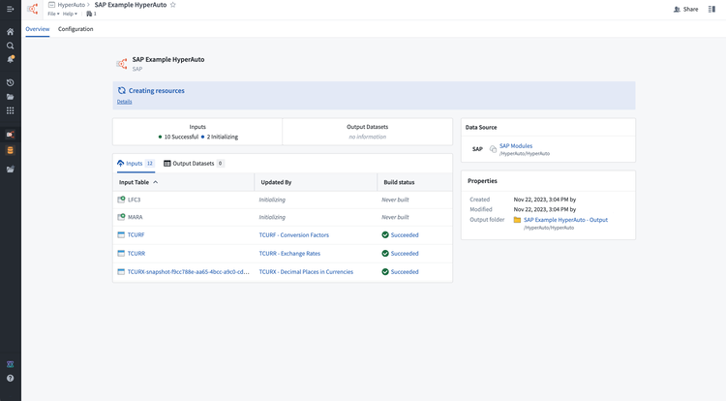Viewport: 726px width, 401px height.
Task: Open TCURX - Decimal Places in Currencies link
Action: tap(306, 272)
